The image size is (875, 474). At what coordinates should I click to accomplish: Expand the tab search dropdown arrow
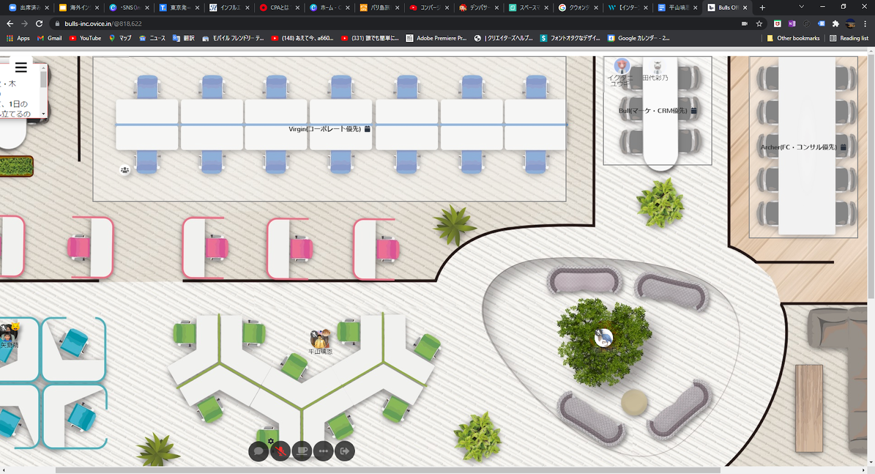point(801,7)
